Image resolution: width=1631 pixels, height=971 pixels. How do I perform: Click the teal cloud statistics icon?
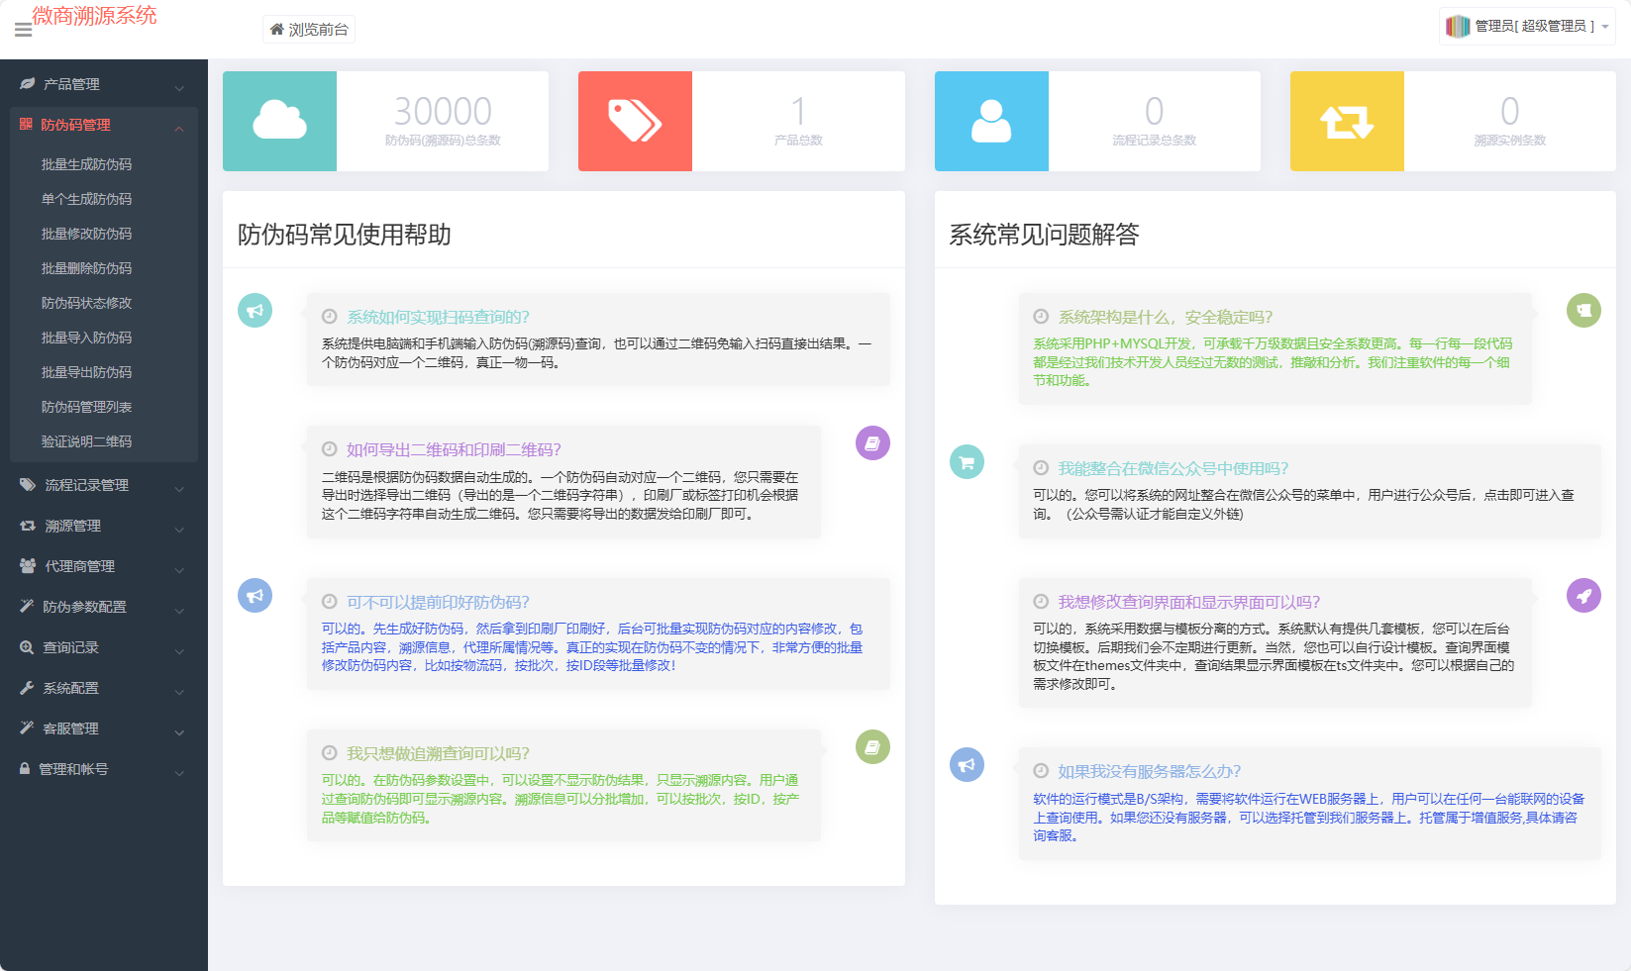click(279, 121)
